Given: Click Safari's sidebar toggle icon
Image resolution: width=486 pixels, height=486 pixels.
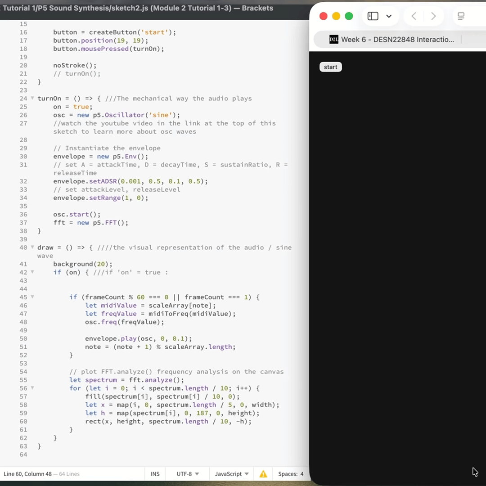Looking at the screenshot, I should tap(373, 16).
